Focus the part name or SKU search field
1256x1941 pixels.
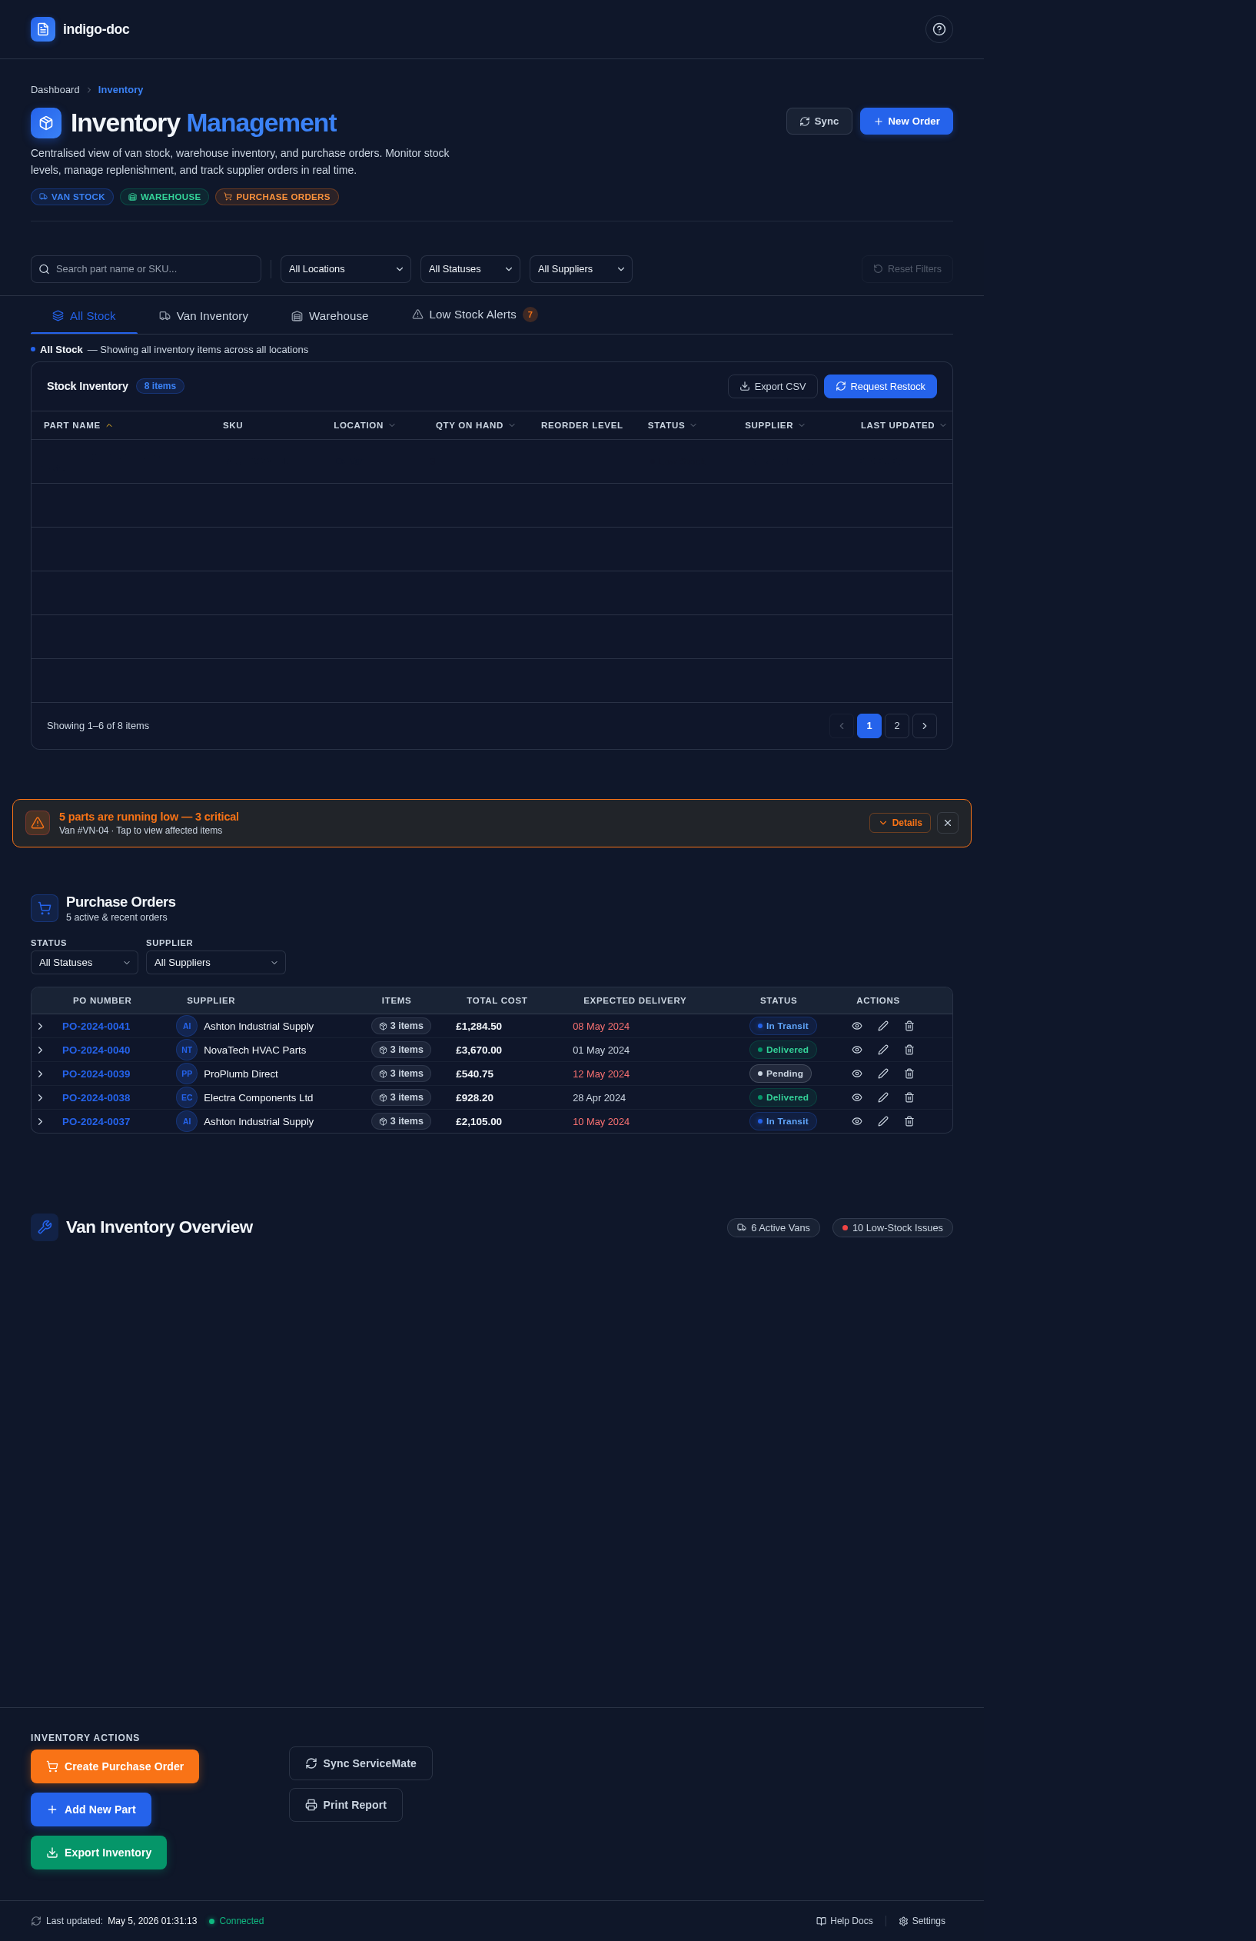(x=146, y=269)
